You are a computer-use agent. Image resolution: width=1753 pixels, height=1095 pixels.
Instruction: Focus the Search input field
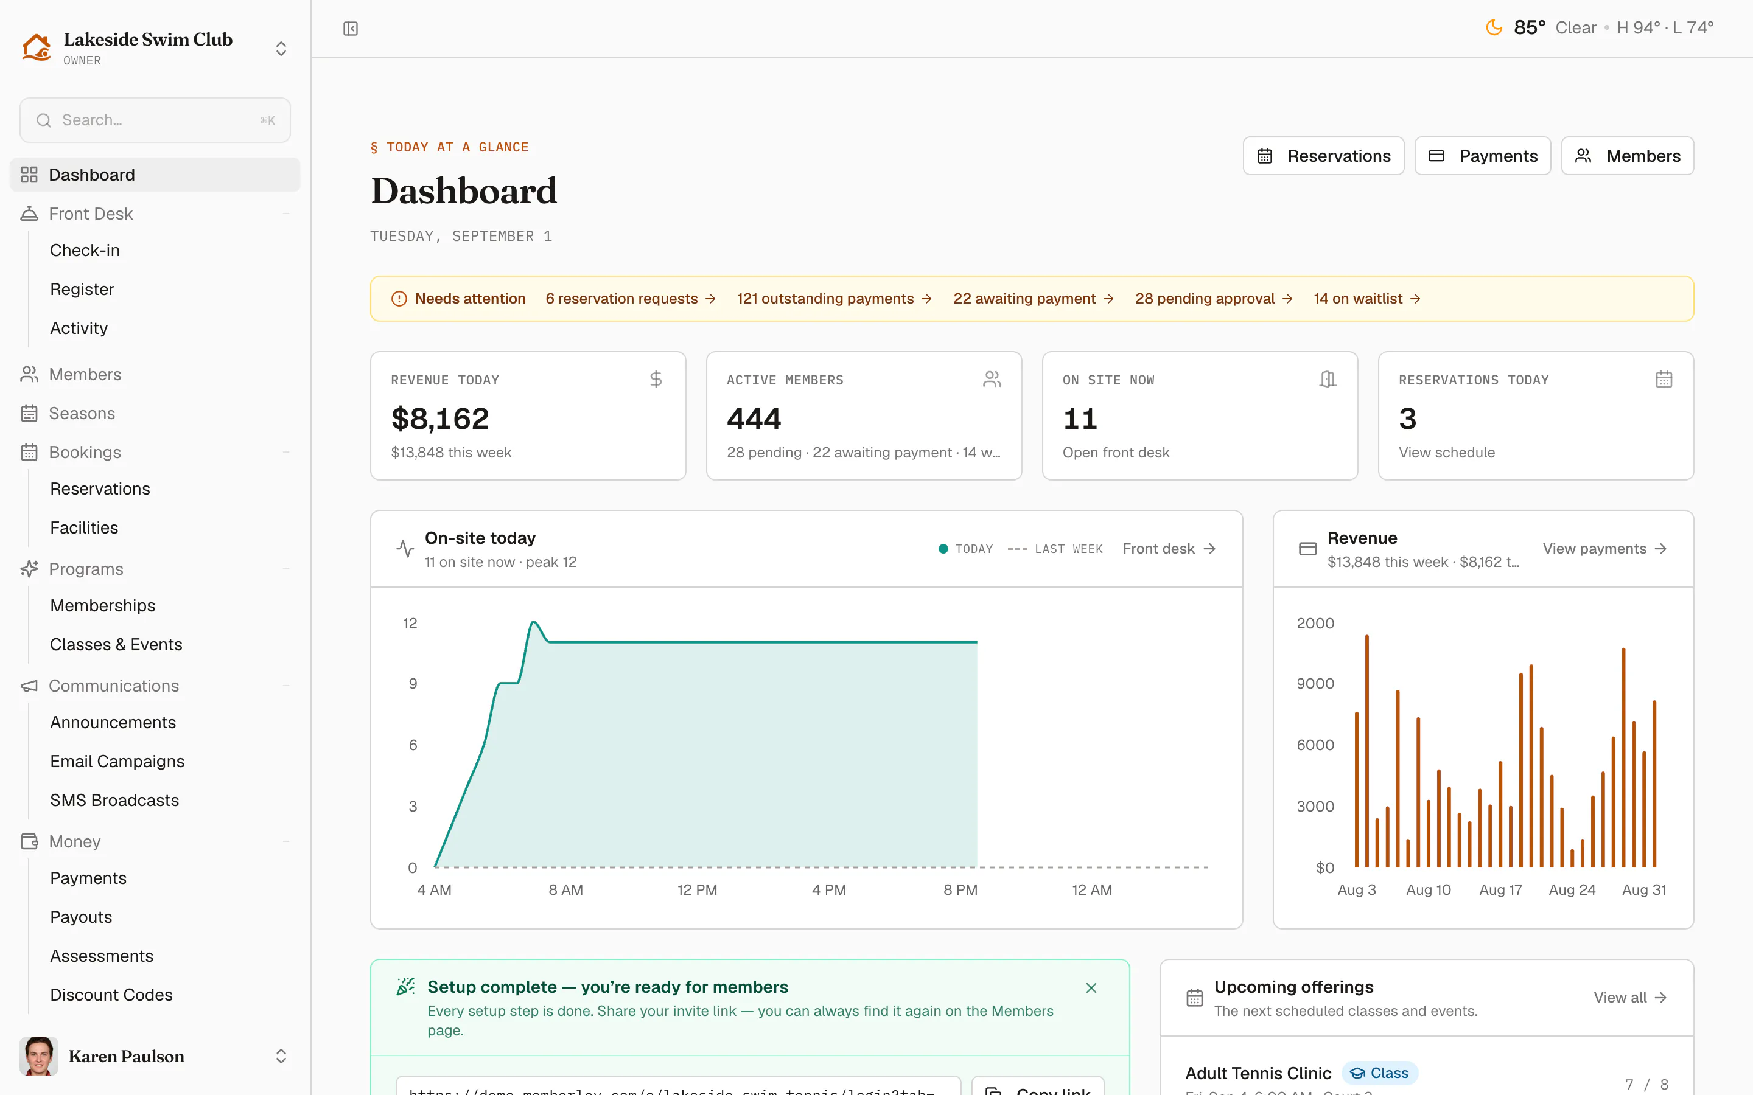[x=155, y=120]
